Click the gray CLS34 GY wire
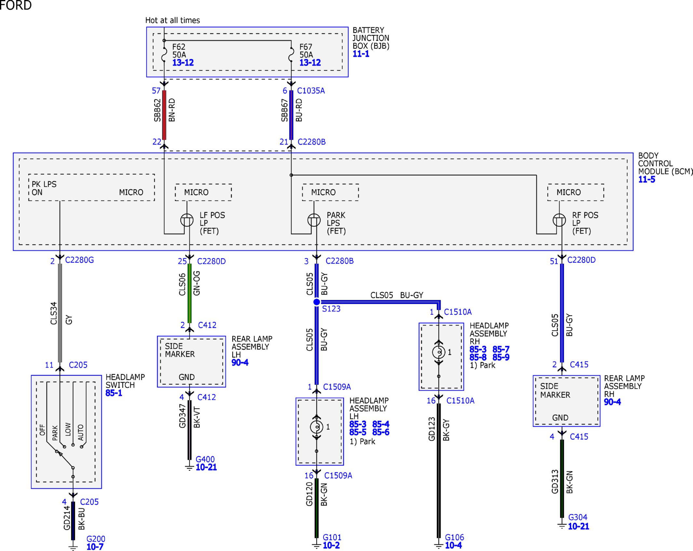693x551 pixels. tap(60, 313)
